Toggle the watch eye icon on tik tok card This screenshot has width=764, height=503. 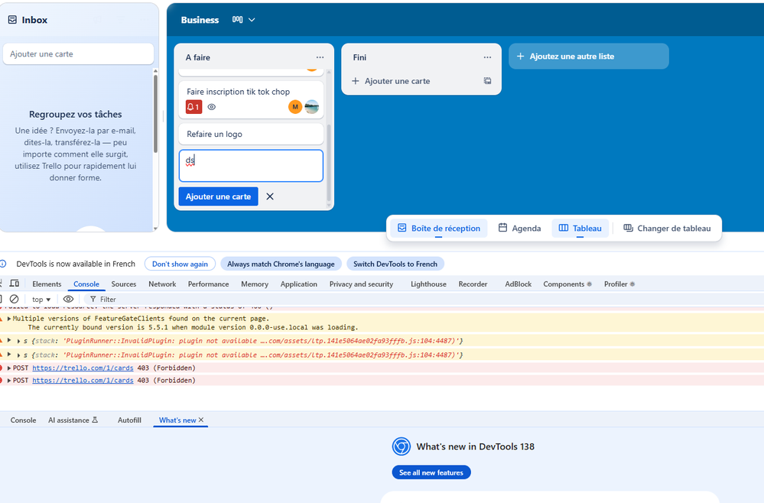[x=212, y=106]
